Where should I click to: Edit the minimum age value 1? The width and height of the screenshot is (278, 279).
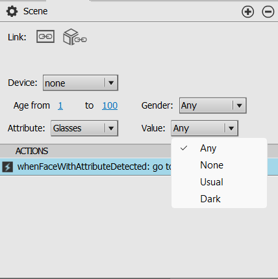60,105
